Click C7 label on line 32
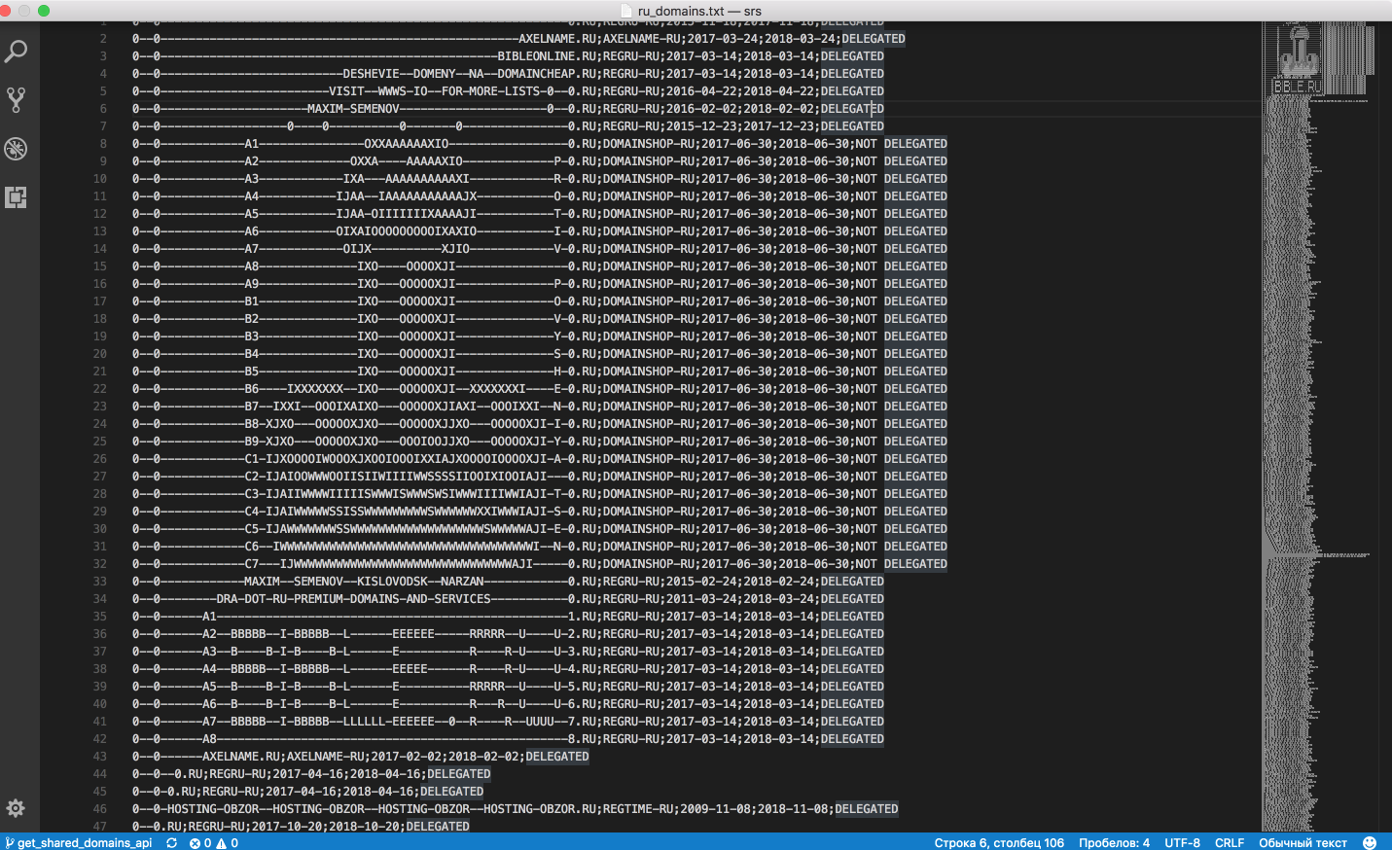 (252, 564)
